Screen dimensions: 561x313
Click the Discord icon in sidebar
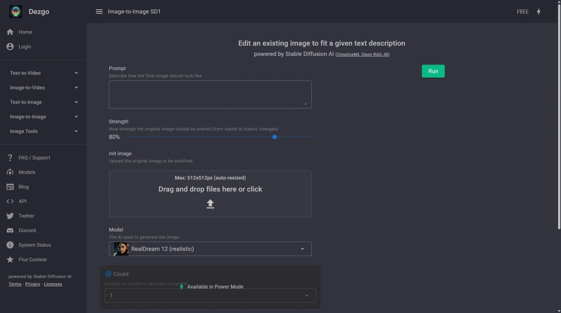(x=10, y=230)
